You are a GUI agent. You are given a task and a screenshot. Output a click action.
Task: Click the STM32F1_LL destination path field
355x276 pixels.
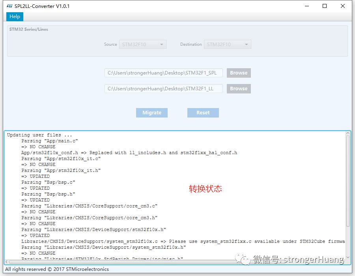(x=163, y=88)
